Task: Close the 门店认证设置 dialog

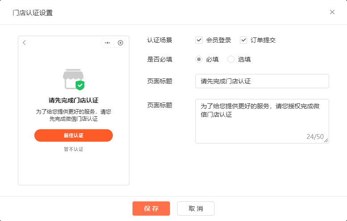Action: (332, 12)
